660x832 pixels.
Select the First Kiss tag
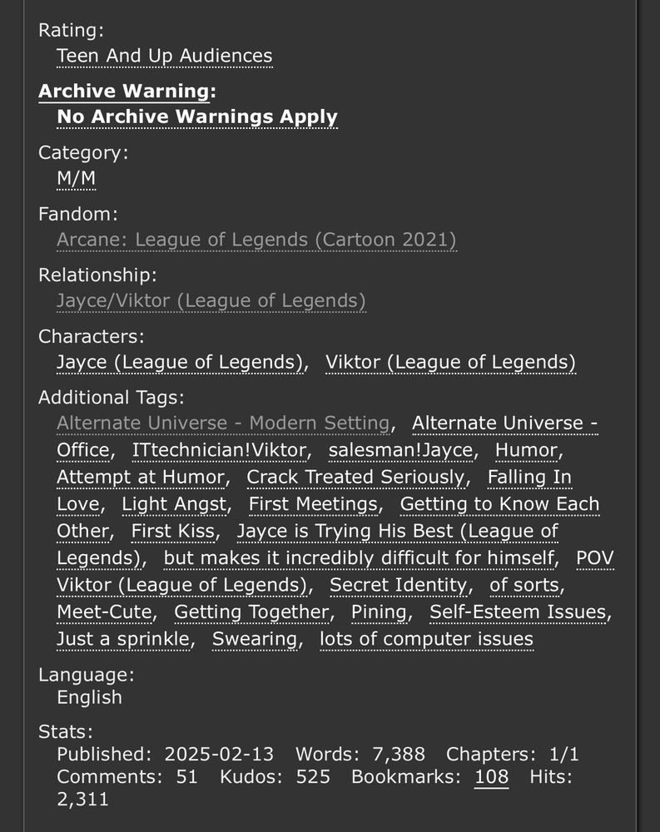tap(172, 531)
